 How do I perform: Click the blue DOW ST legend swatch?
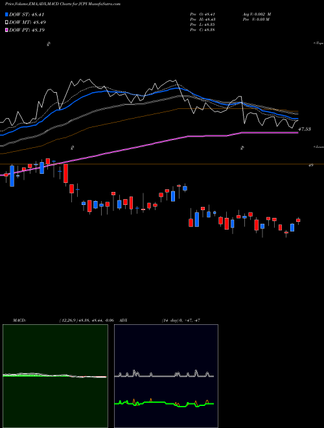pyautogui.click(x=7, y=14)
